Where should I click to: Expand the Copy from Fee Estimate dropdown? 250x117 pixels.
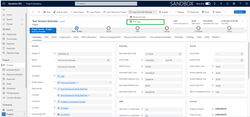click(155, 12)
